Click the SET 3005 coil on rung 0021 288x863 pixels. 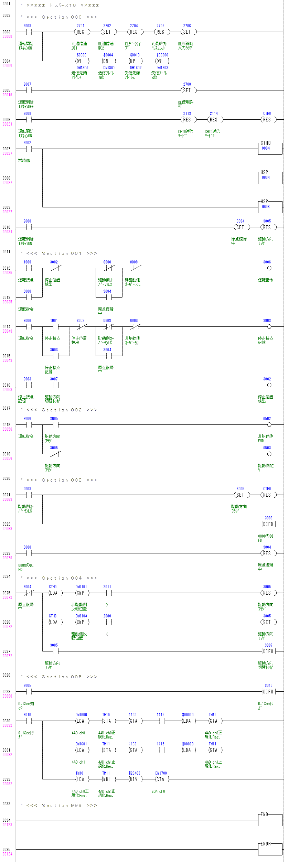242,495
